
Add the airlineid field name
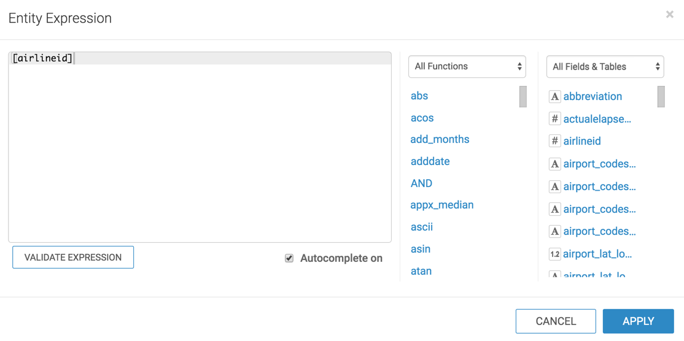click(x=581, y=141)
